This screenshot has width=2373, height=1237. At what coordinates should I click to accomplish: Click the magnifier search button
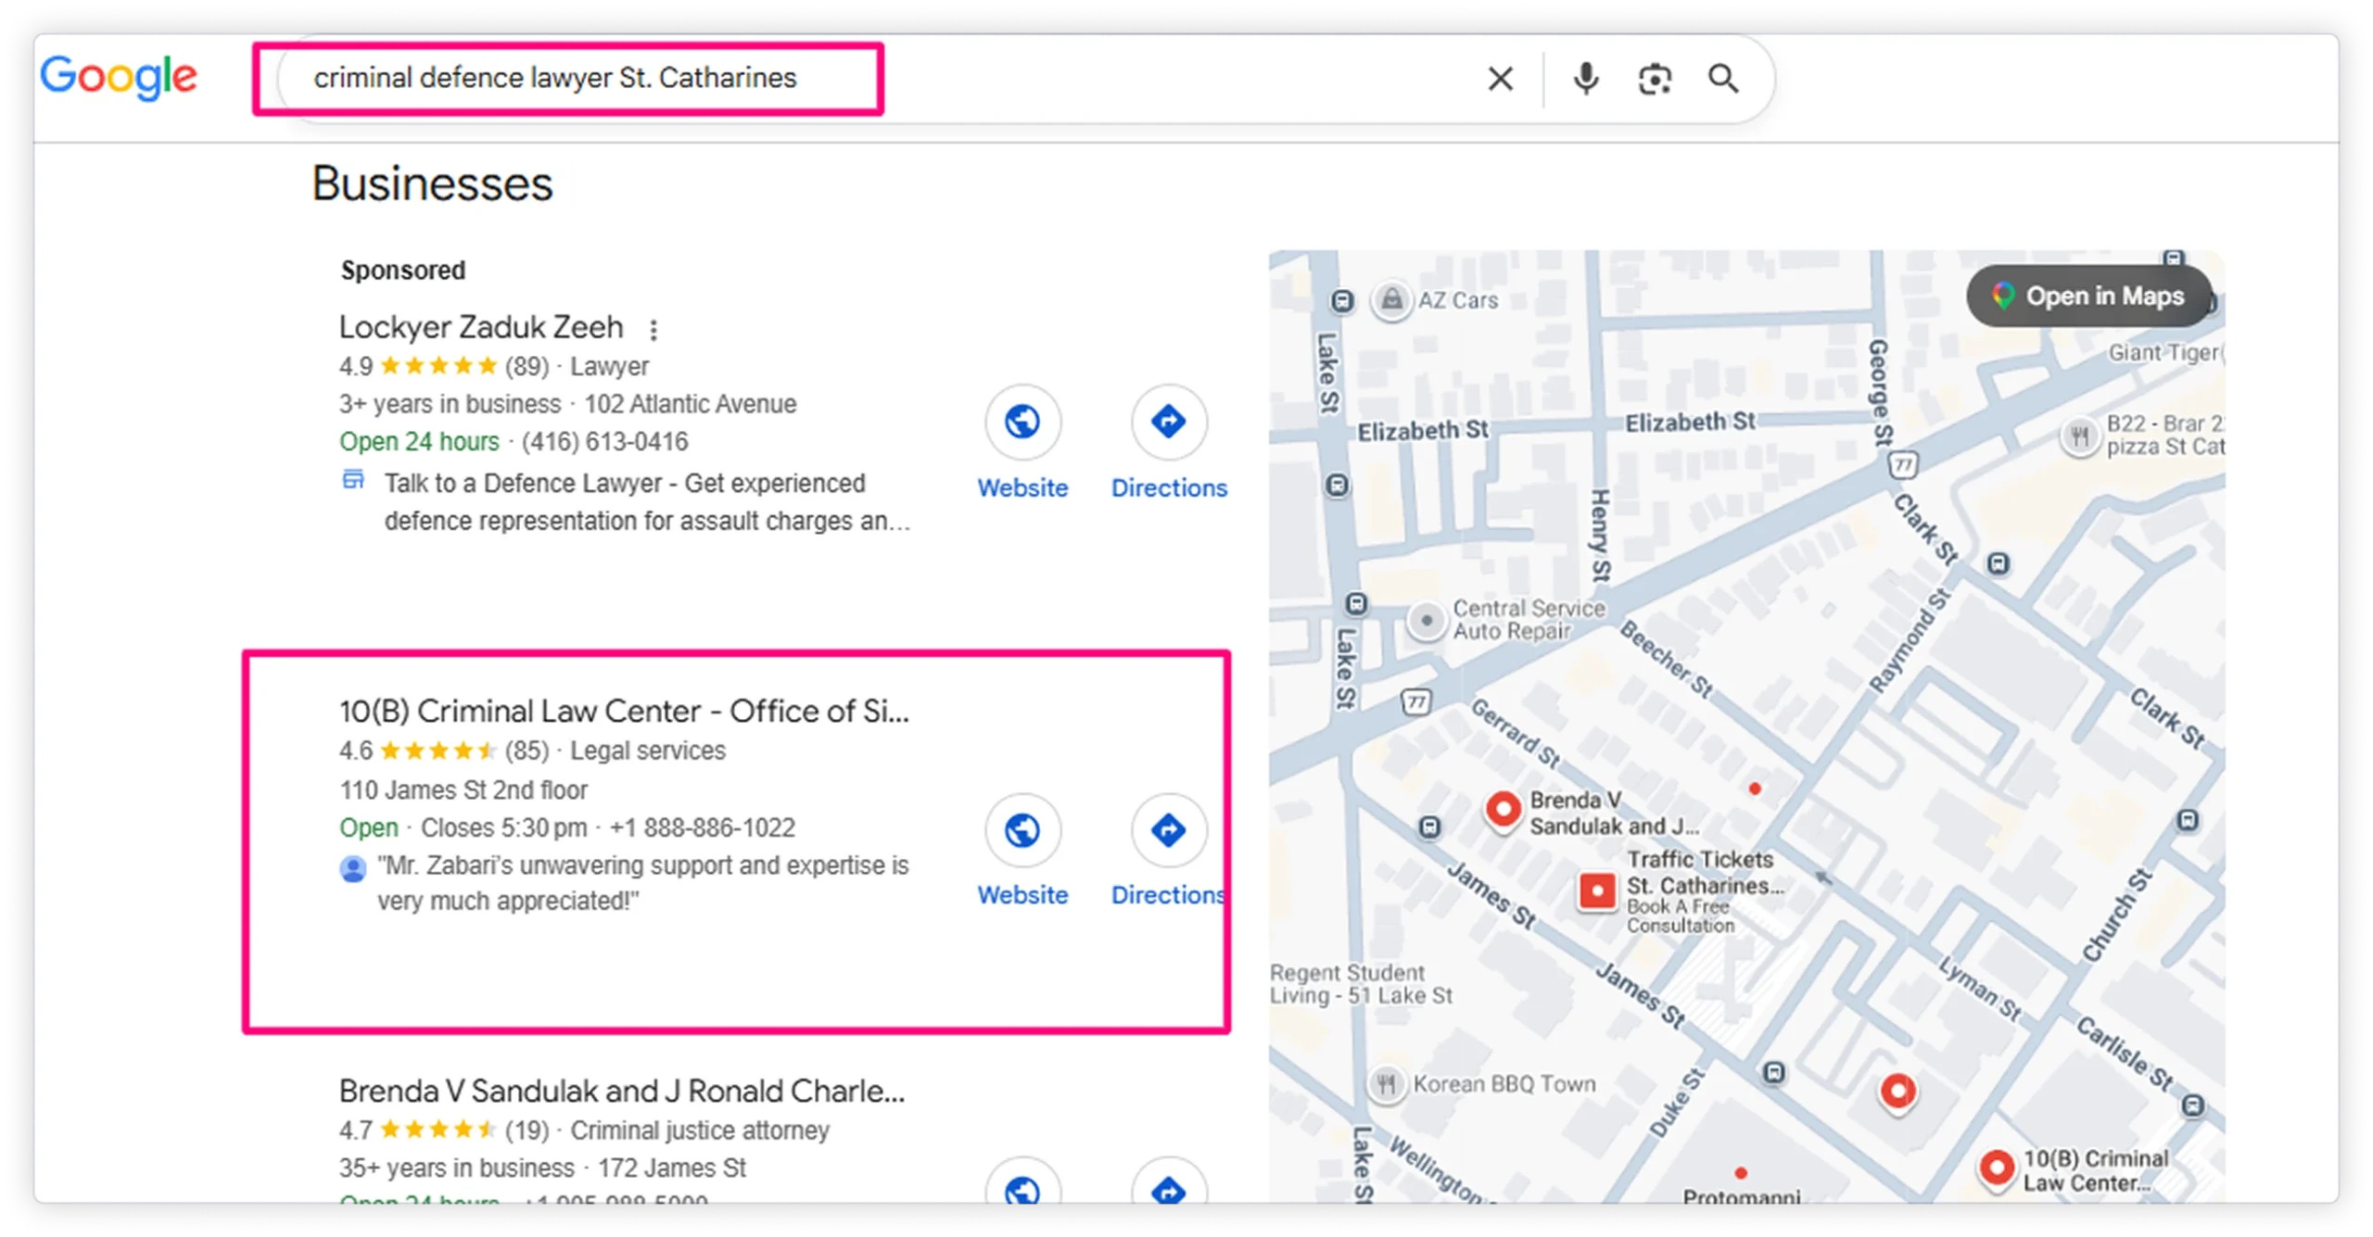point(1723,79)
